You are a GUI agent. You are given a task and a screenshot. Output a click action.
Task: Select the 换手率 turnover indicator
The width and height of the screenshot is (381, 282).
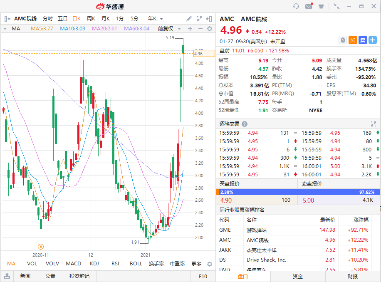coord(156,264)
